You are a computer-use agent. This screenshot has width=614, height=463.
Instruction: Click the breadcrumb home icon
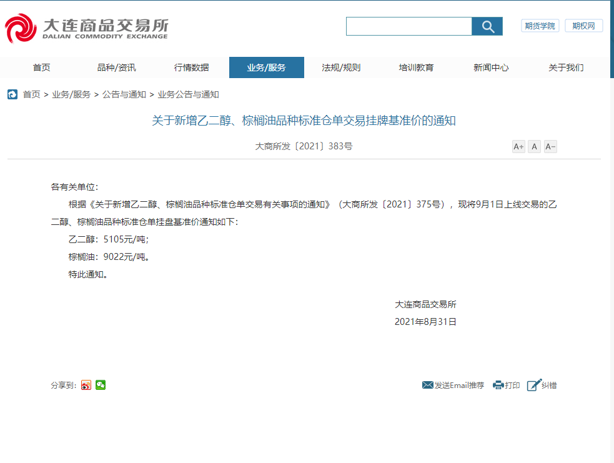(x=12, y=94)
